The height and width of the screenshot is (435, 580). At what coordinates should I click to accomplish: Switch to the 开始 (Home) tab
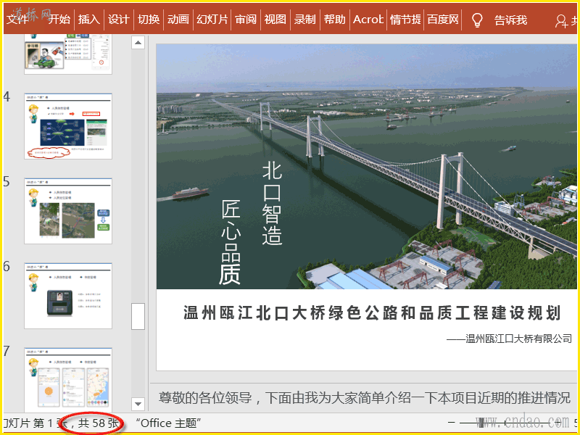(59, 19)
